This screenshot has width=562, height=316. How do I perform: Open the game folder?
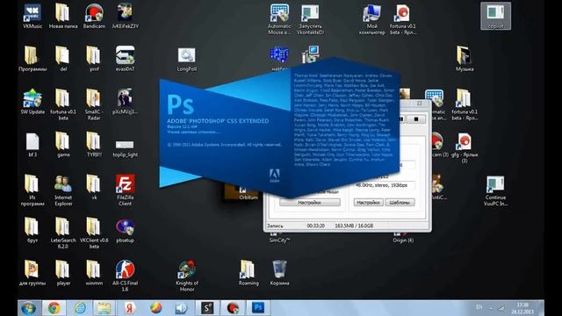tap(63, 144)
